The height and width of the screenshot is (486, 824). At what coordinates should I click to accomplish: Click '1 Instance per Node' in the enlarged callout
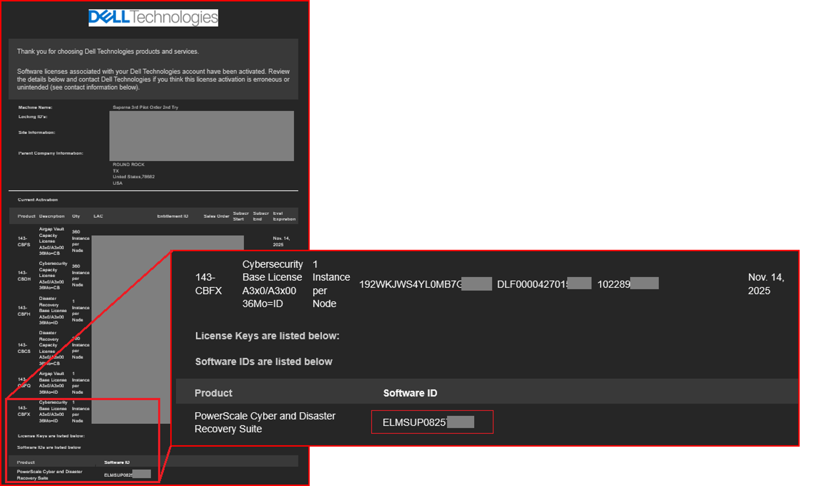[x=331, y=284]
